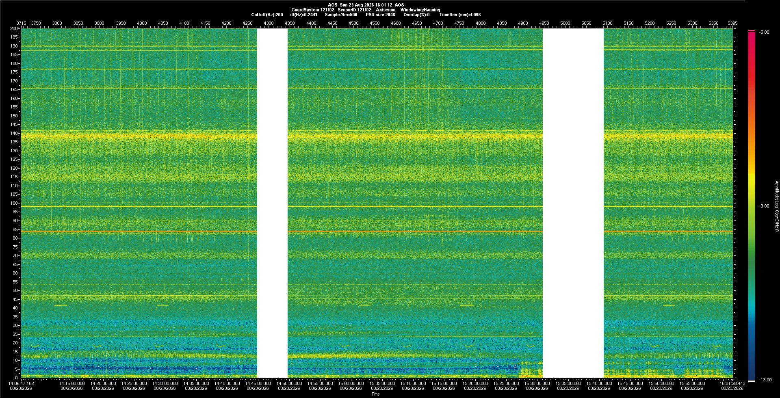Click the 85 Hz frequency axis label
The image size is (780, 398).
pyautogui.click(x=15, y=229)
